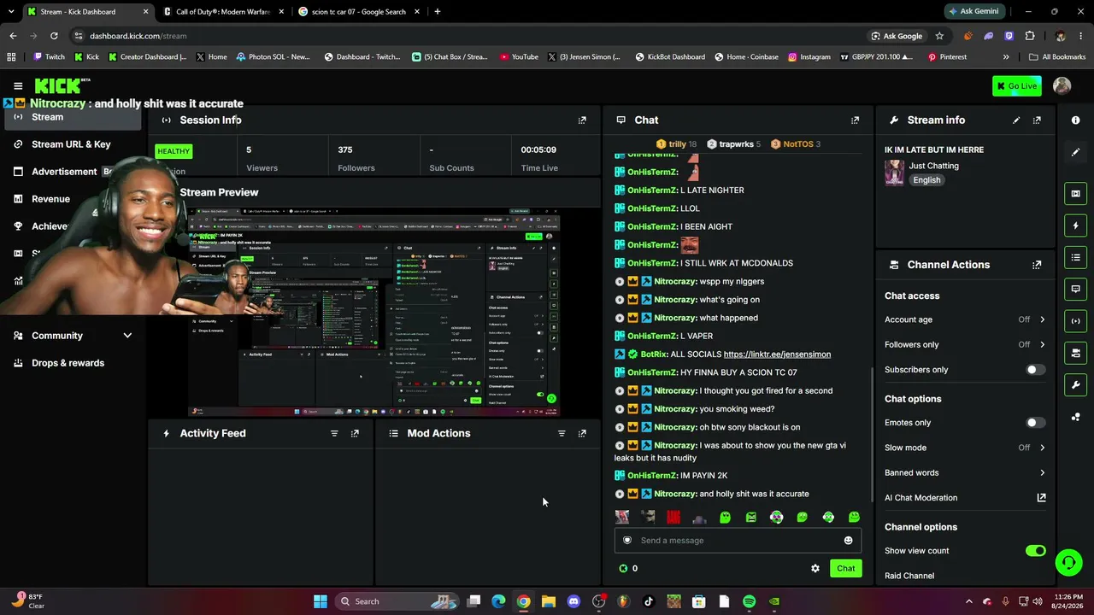Open the Kick sidebar hamburger menu
The width and height of the screenshot is (1094, 615).
pyautogui.click(x=18, y=85)
